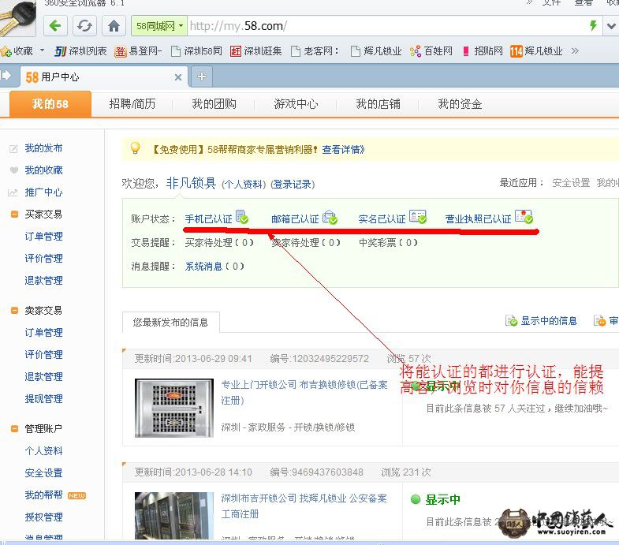This screenshot has width=619, height=545.
Task: Open the 百姓网 bookmark
Action: click(x=431, y=51)
